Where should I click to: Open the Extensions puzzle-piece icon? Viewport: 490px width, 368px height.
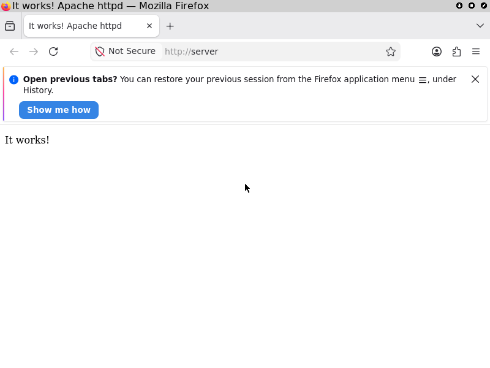pos(456,52)
